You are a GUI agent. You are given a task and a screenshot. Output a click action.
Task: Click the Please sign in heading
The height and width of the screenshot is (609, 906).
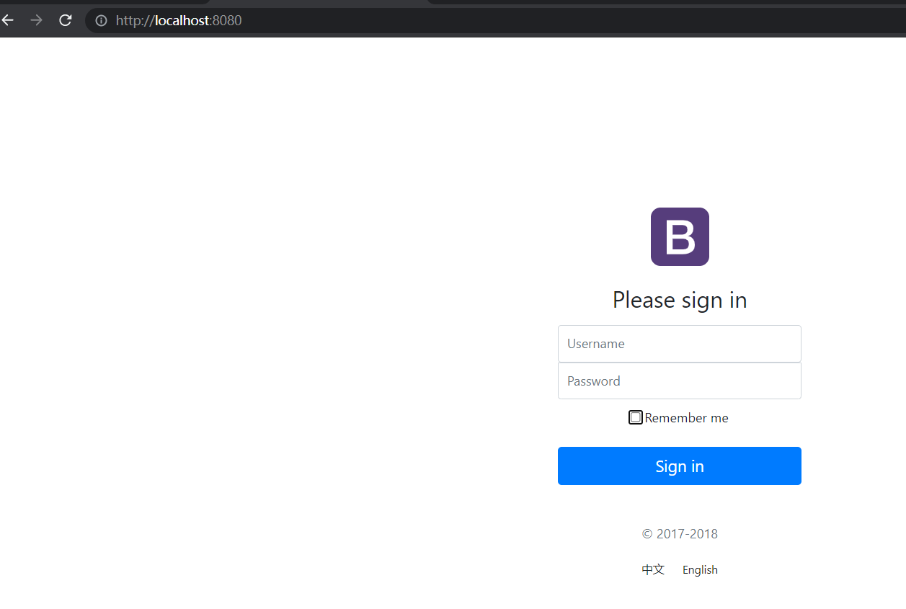coord(680,299)
